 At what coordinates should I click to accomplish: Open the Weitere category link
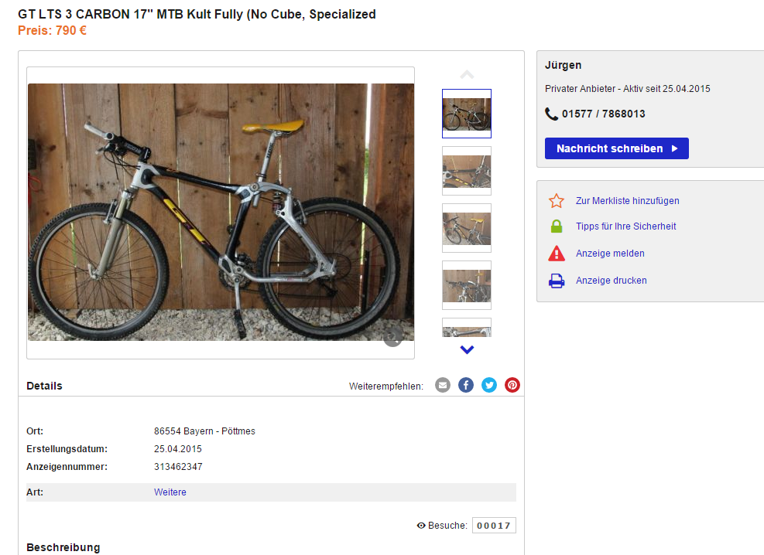[x=170, y=492]
